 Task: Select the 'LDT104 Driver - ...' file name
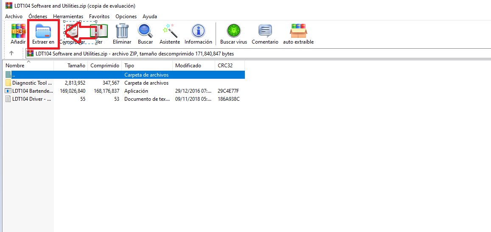coord(32,99)
